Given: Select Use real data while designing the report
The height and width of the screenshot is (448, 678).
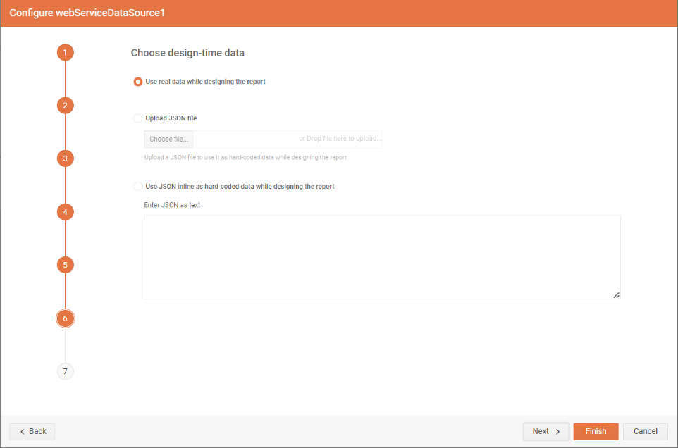Looking at the screenshot, I should click(137, 81).
